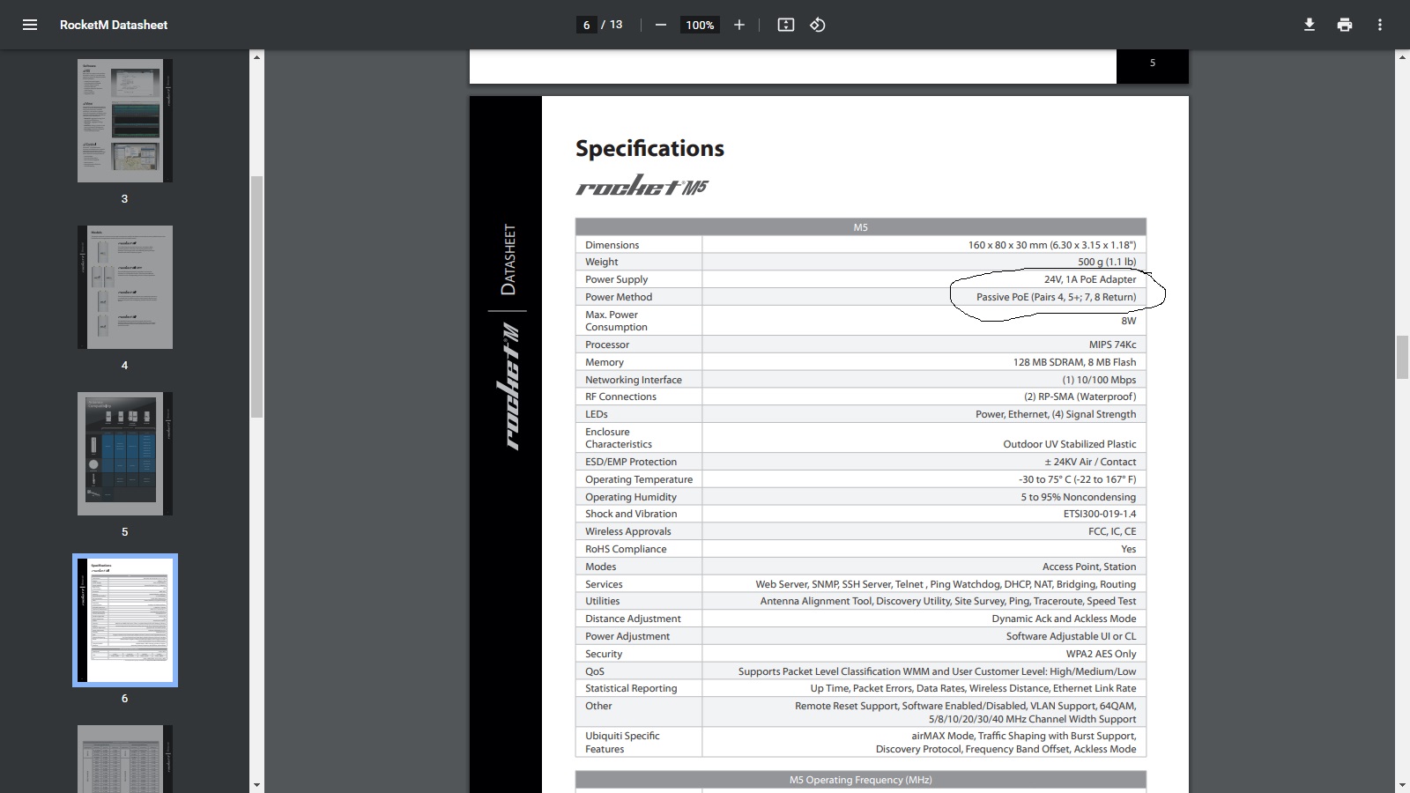Click the main document scrollbar thumb
Screen dimensions: 1410x793
click(x=1402, y=357)
